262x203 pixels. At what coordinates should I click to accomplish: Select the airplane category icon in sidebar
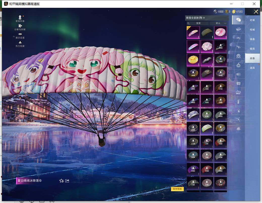pos(238,47)
